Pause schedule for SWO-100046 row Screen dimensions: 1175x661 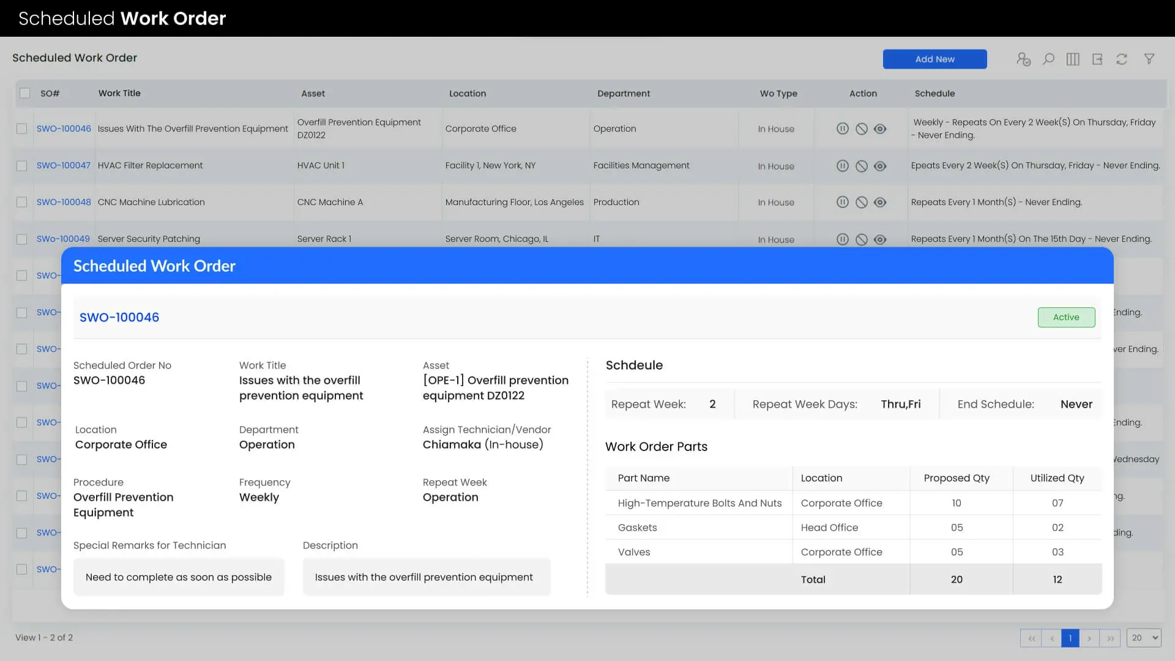point(843,129)
